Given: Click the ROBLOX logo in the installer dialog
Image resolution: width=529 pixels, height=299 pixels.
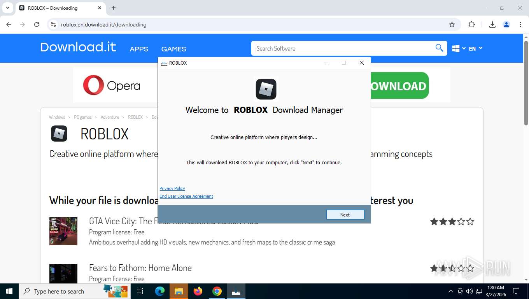Looking at the screenshot, I should (x=266, y=89).
